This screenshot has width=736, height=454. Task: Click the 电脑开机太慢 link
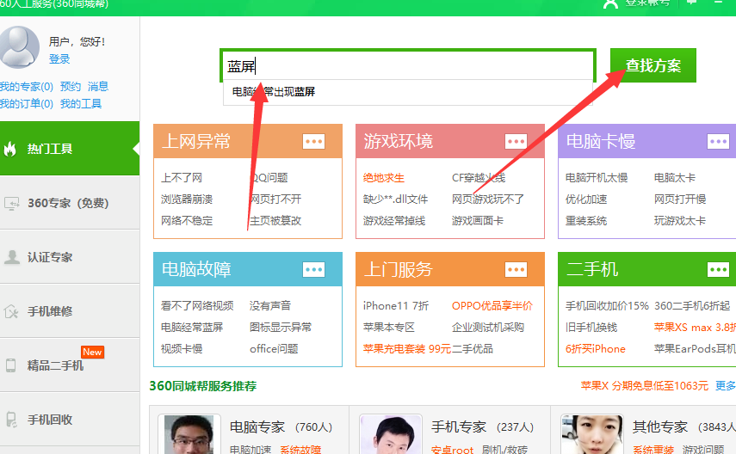click(597, 178)
